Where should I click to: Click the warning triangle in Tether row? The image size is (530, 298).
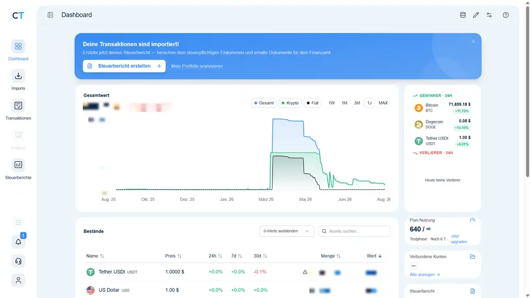tap(305, 272)
